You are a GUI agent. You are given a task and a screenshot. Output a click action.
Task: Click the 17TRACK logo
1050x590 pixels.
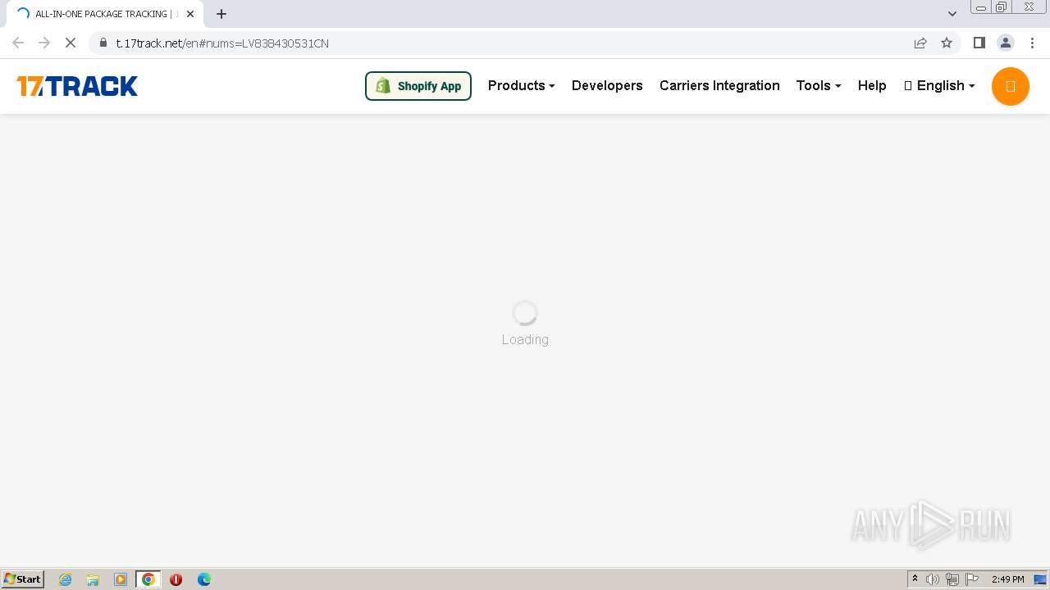(77, 86)
